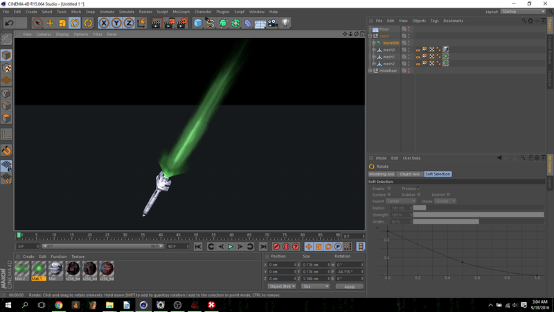This screenshot has height=312, width=554.
Task: Open File Explorer from taskbar
Action: pyautogui.click(x=109, y=305)
